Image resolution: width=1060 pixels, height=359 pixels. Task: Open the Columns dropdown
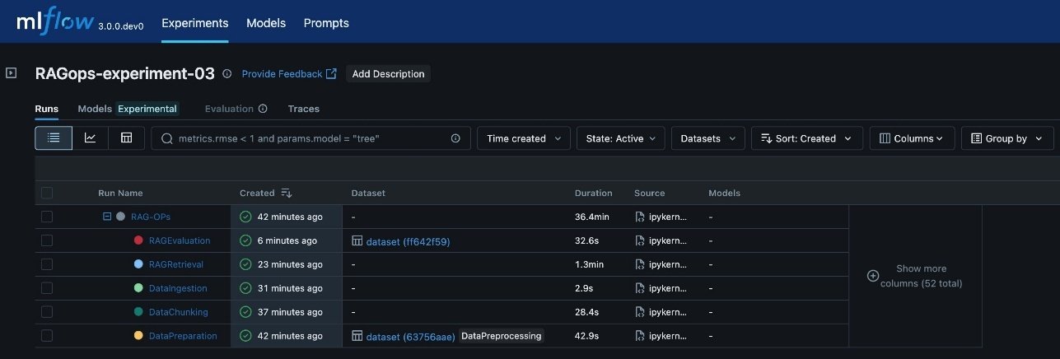pos(913,138)
